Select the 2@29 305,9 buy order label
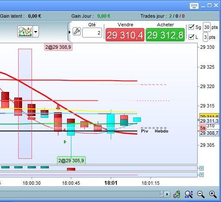Viewport: 221px width, 202px height. [71, 161]
